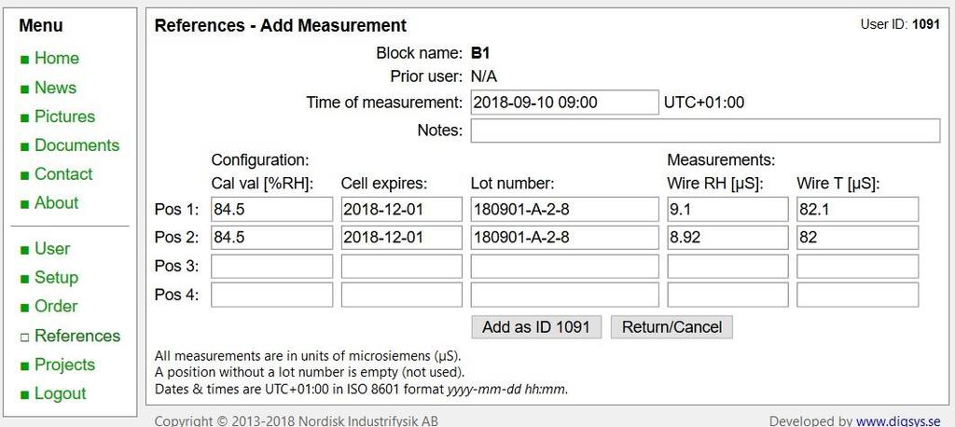Edit Pos 2 Wire RH value

coord(727,238)
